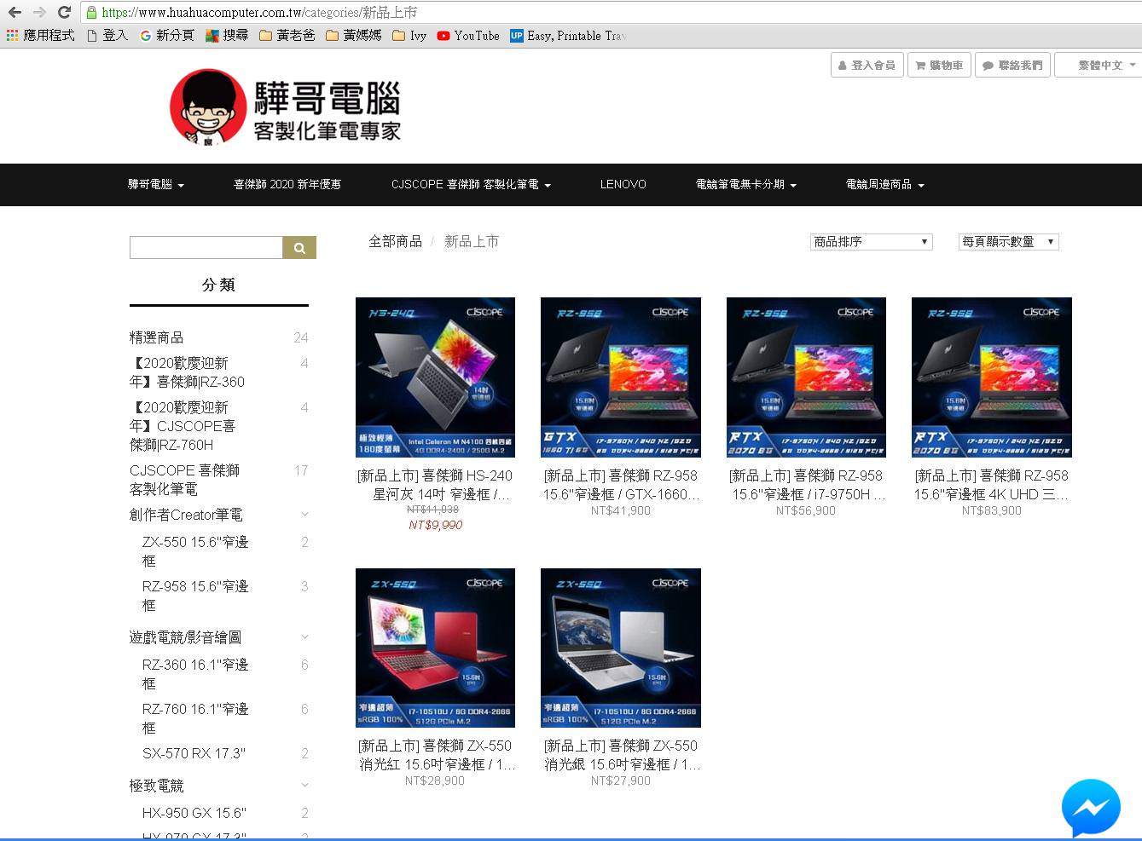This screenshot has width=1142, height=841.
Task: Click ZX-550 消光銀 product title
Action: click(621, 755)
